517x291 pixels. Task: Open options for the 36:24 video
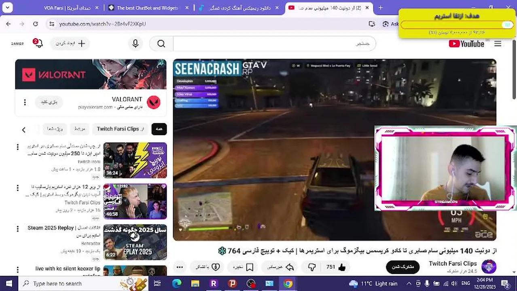tap(17, 147)
